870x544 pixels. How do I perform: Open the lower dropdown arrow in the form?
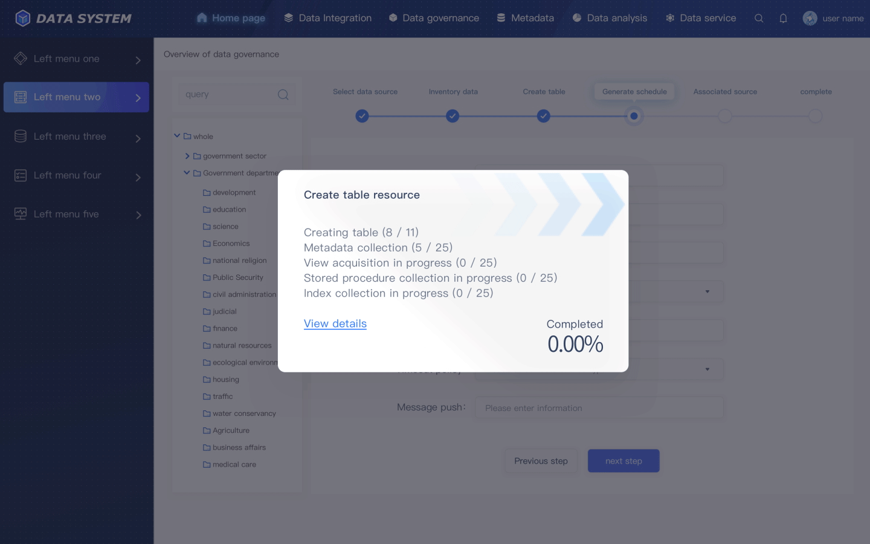click(x=707, y=369)
